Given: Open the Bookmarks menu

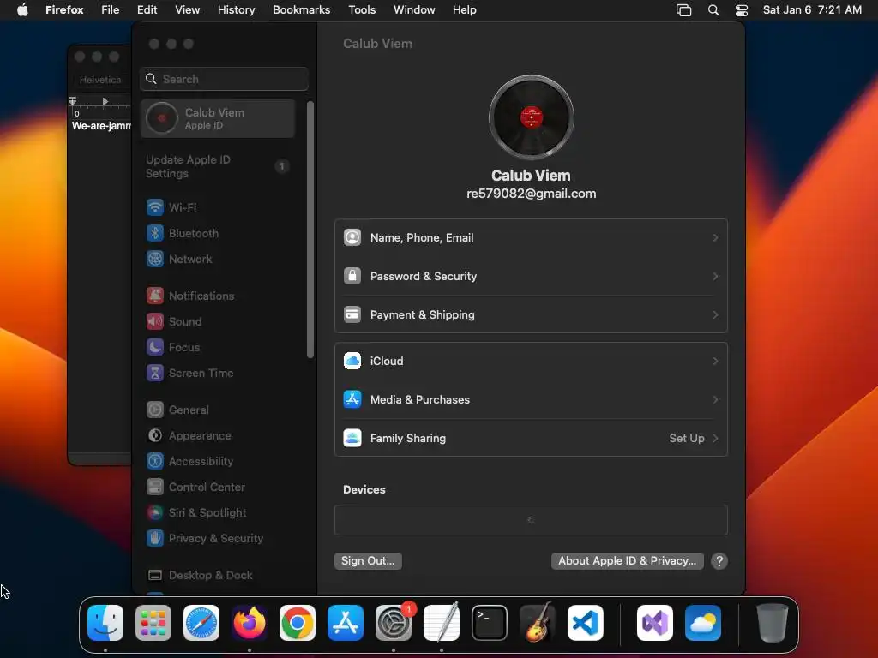Looking at the screenshot, I should 301,10.
